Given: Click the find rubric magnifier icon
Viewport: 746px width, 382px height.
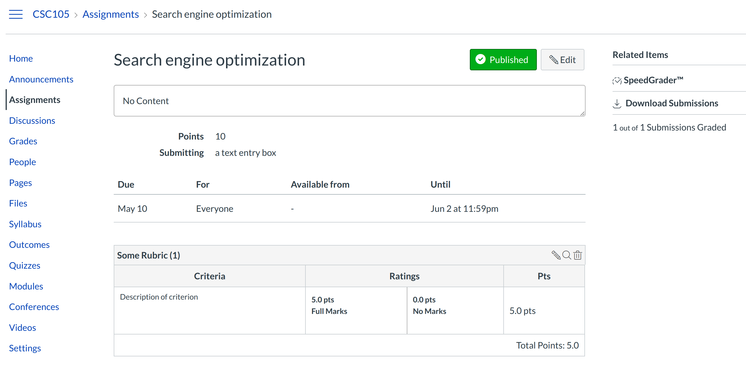Looking at the screenshot, I should pyautogui.click(x=566, y=255).
